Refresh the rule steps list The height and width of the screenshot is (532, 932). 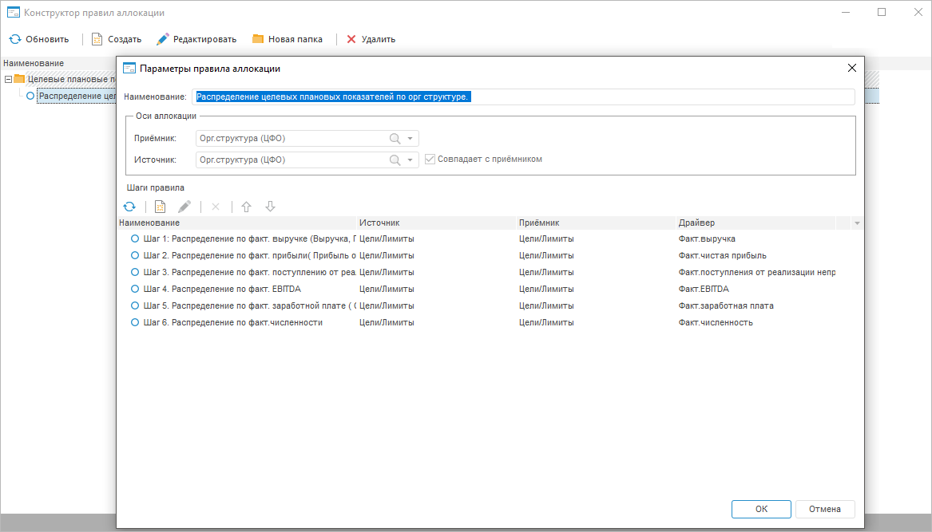[x=129, y=207]
